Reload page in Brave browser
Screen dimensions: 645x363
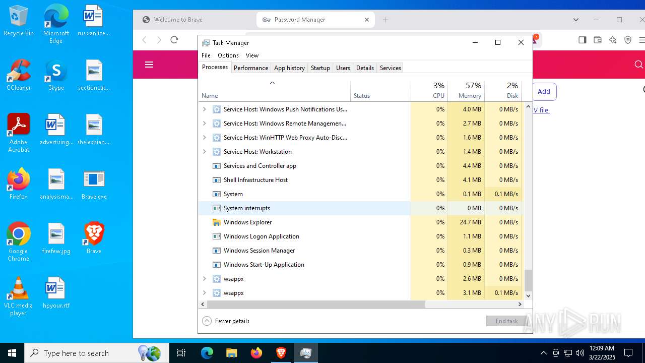point(174,40)
